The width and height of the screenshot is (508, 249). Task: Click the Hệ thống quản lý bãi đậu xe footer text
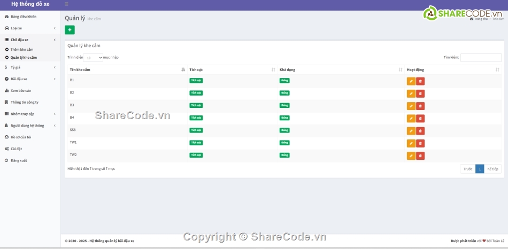click(x=112, y=241)
